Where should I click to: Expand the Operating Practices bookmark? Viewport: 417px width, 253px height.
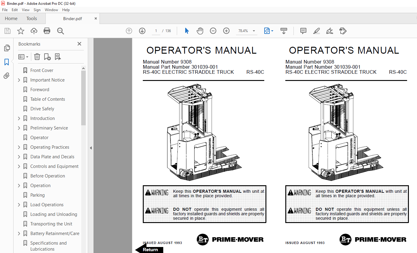point(19,147)
